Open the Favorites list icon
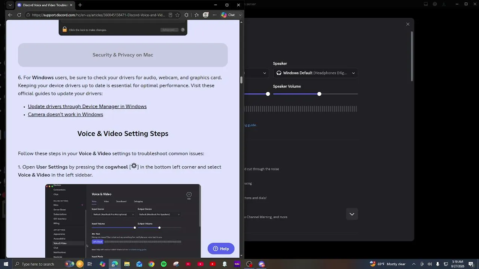 coord(196,15)
